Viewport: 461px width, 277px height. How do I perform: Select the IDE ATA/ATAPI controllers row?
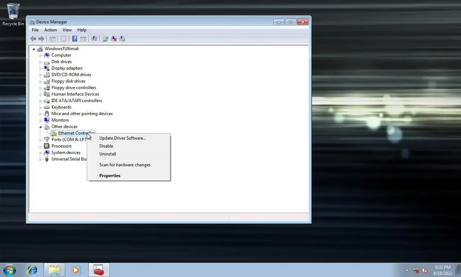click(77, 101)
